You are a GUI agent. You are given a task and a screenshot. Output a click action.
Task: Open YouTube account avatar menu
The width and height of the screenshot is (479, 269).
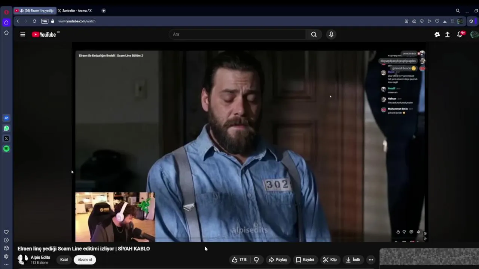coord(474,34)
